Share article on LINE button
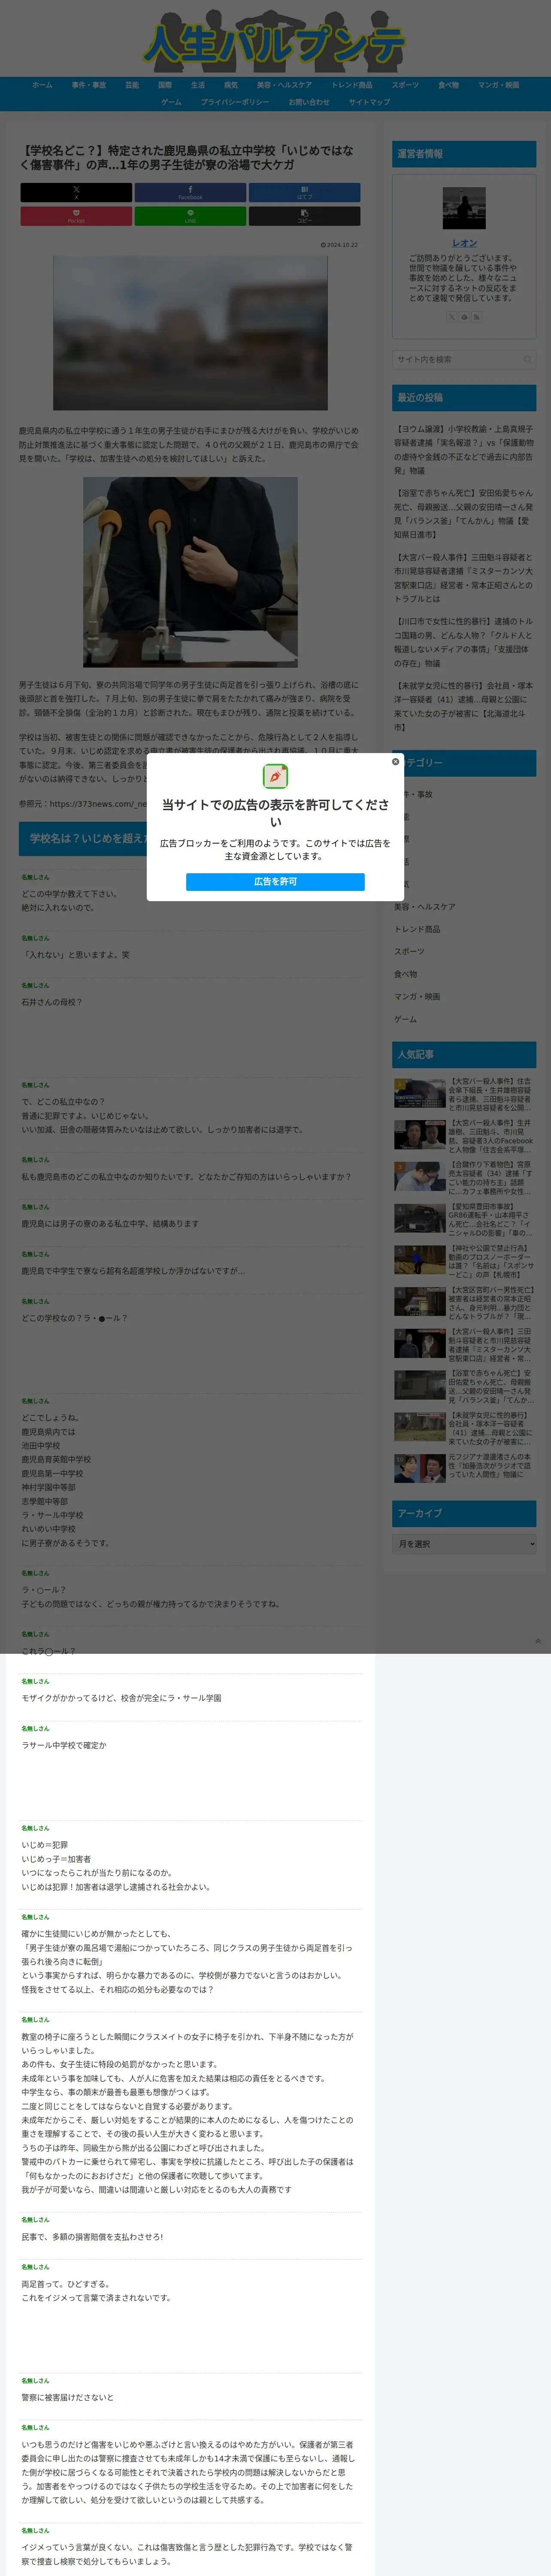551x2576 pixels. point(190,216)
